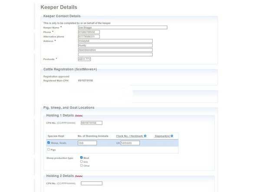Click the Keeper Contact Details heading

click(62, 16)
